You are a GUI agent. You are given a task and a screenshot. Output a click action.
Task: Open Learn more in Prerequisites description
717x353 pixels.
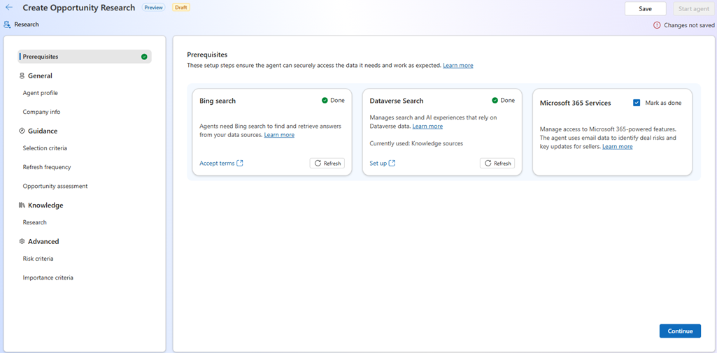(x=457, y=66)
